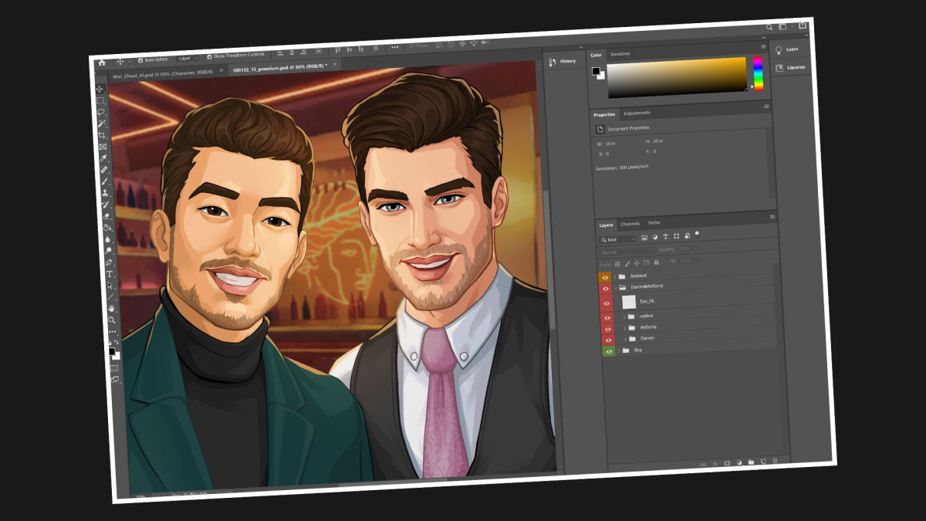The image size is (926, 521).
Task: Expand the Anthony layer group
Action: click(624, 327)
